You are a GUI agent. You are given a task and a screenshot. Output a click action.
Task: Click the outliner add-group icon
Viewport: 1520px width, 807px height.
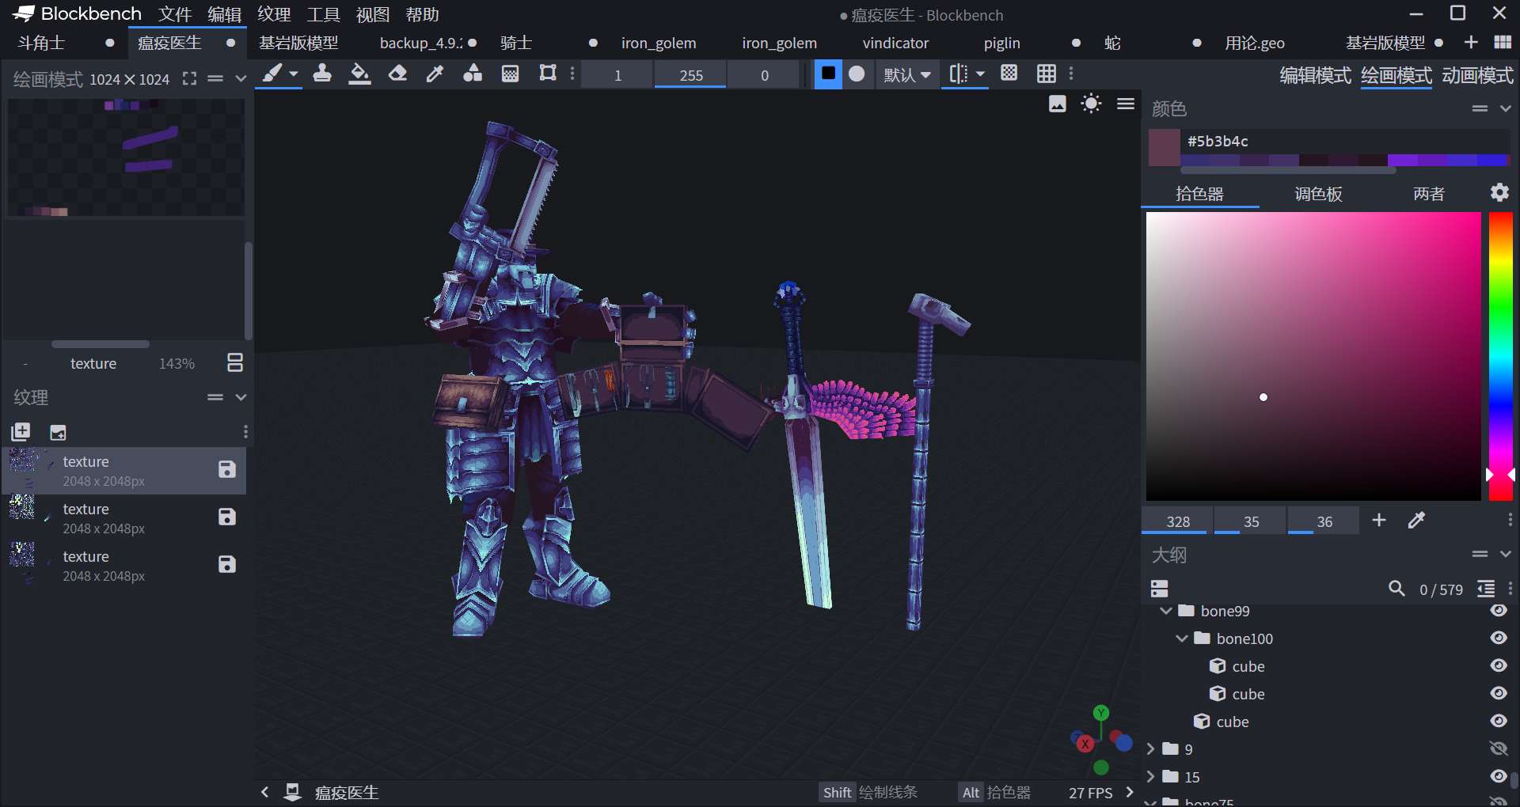coord(1160,589)
